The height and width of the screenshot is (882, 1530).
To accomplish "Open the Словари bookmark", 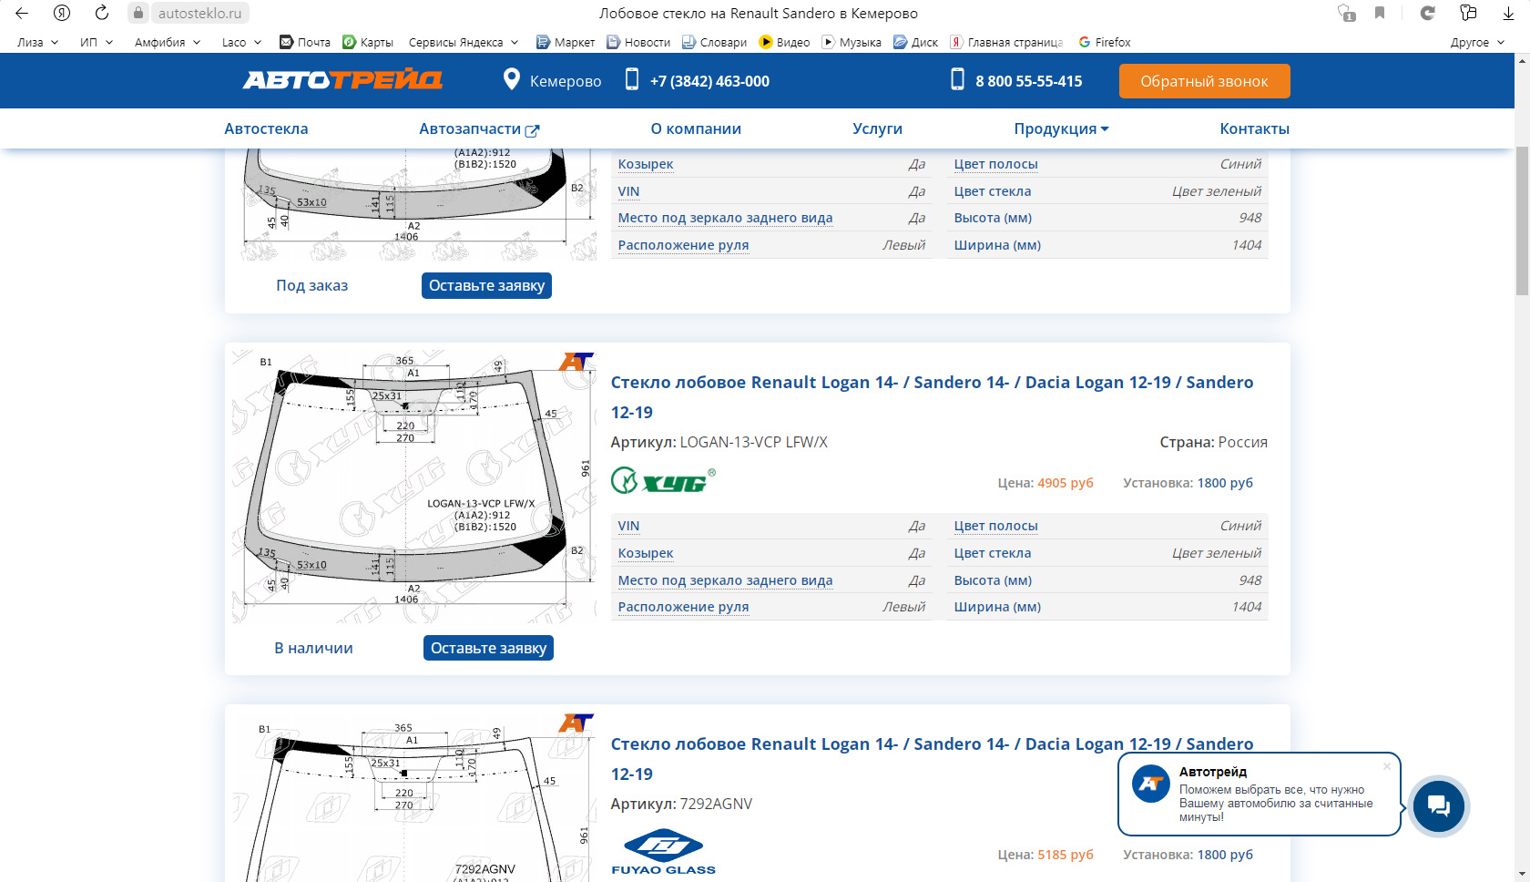I will tap(715, 42).
